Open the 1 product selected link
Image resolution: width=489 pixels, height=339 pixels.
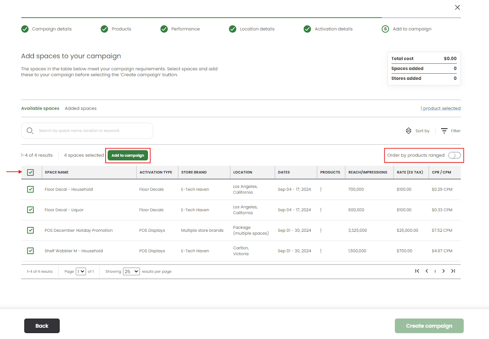(440, 108)
